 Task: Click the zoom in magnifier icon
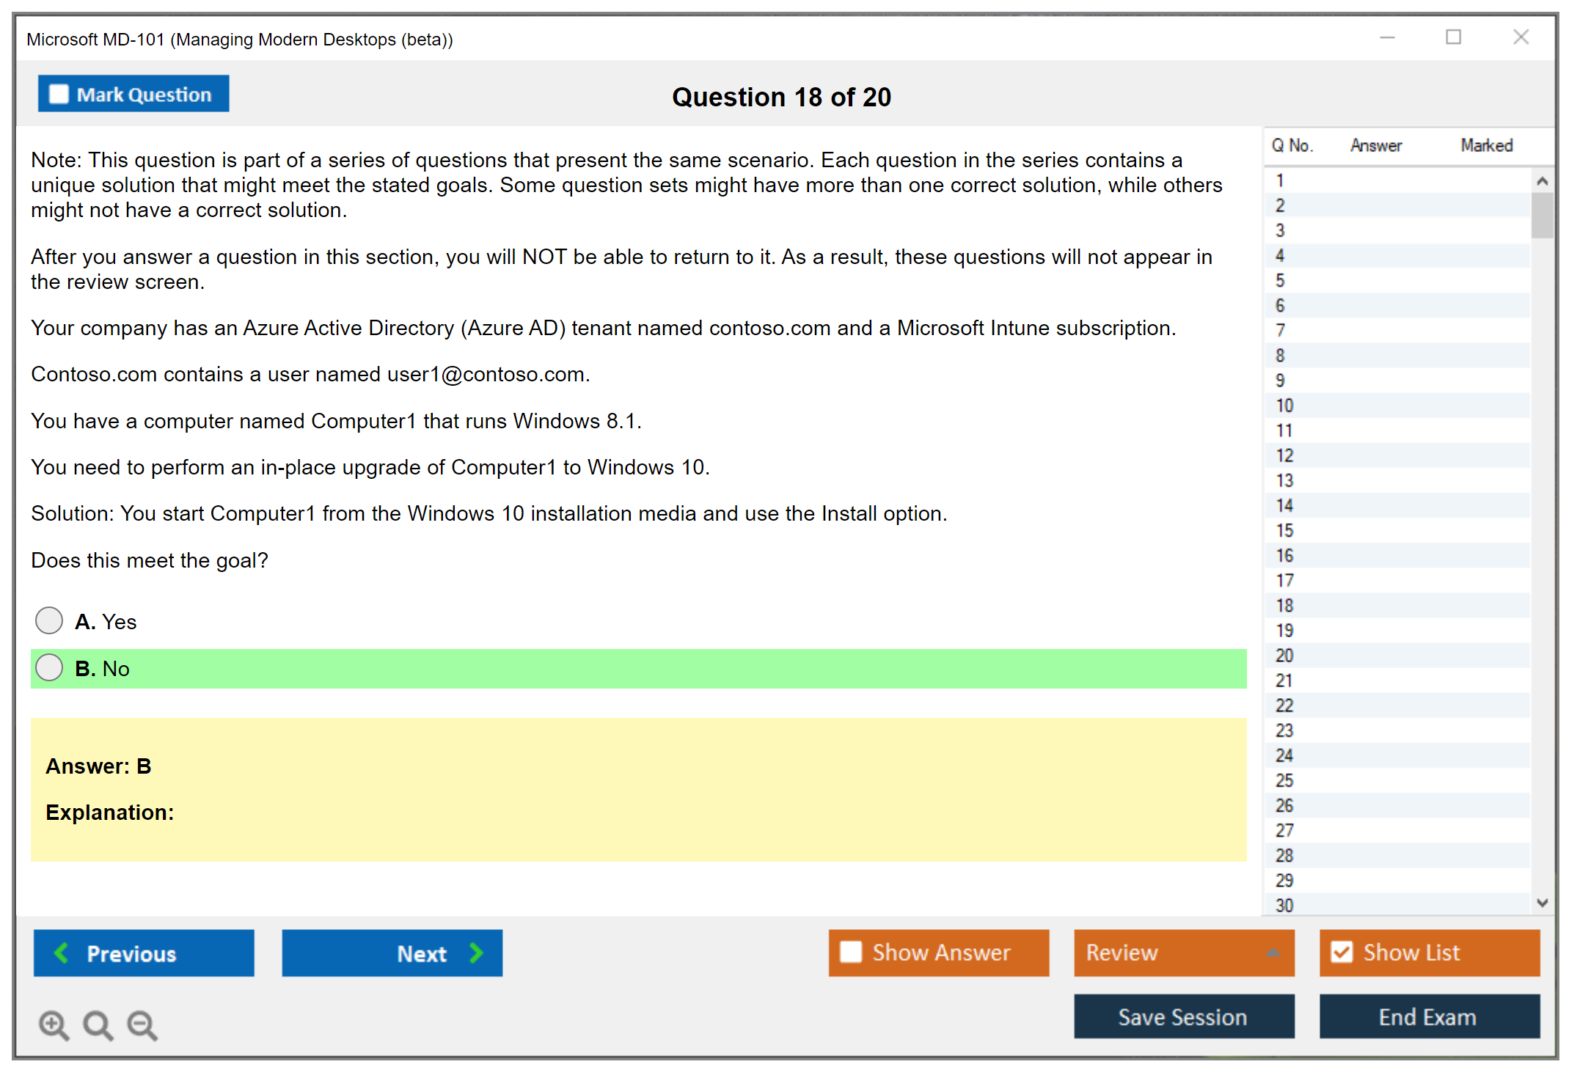click(x=54, y=1024)
